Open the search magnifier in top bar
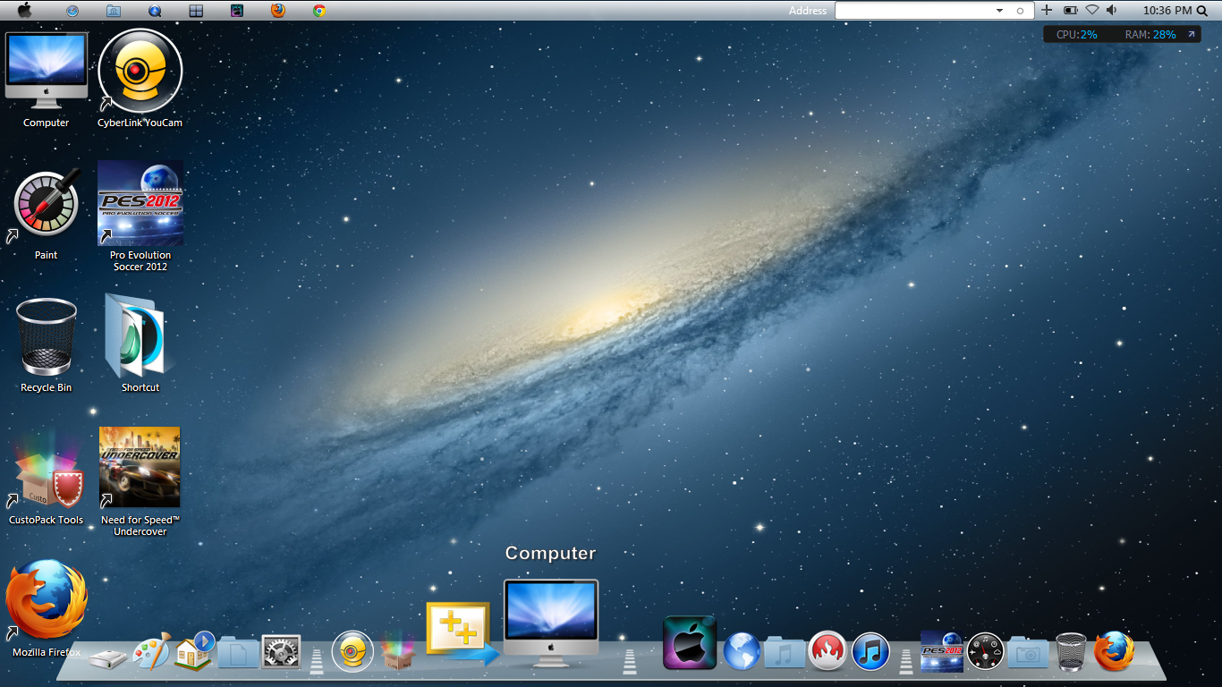The width and height of the screenshot is (1222, 687). [1201, 11]
